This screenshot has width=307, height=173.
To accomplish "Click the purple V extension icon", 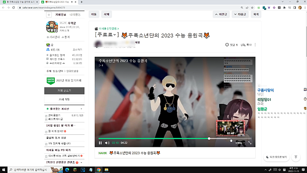I will point(269,8).
